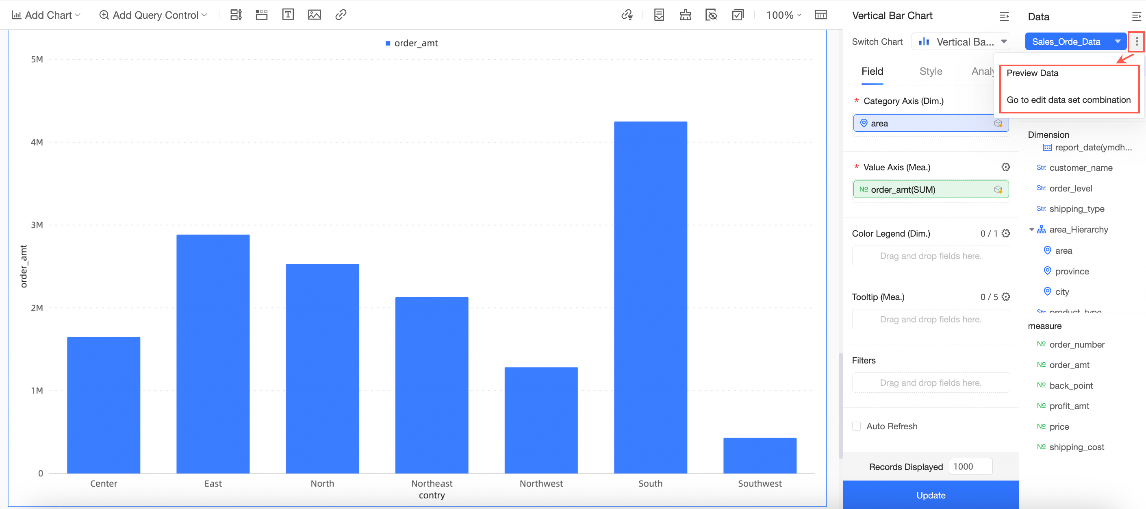The image size is (1146, 509).
Task: Collapse the Vertical Bar Chart panel icon
Action: click(1004, 16)
